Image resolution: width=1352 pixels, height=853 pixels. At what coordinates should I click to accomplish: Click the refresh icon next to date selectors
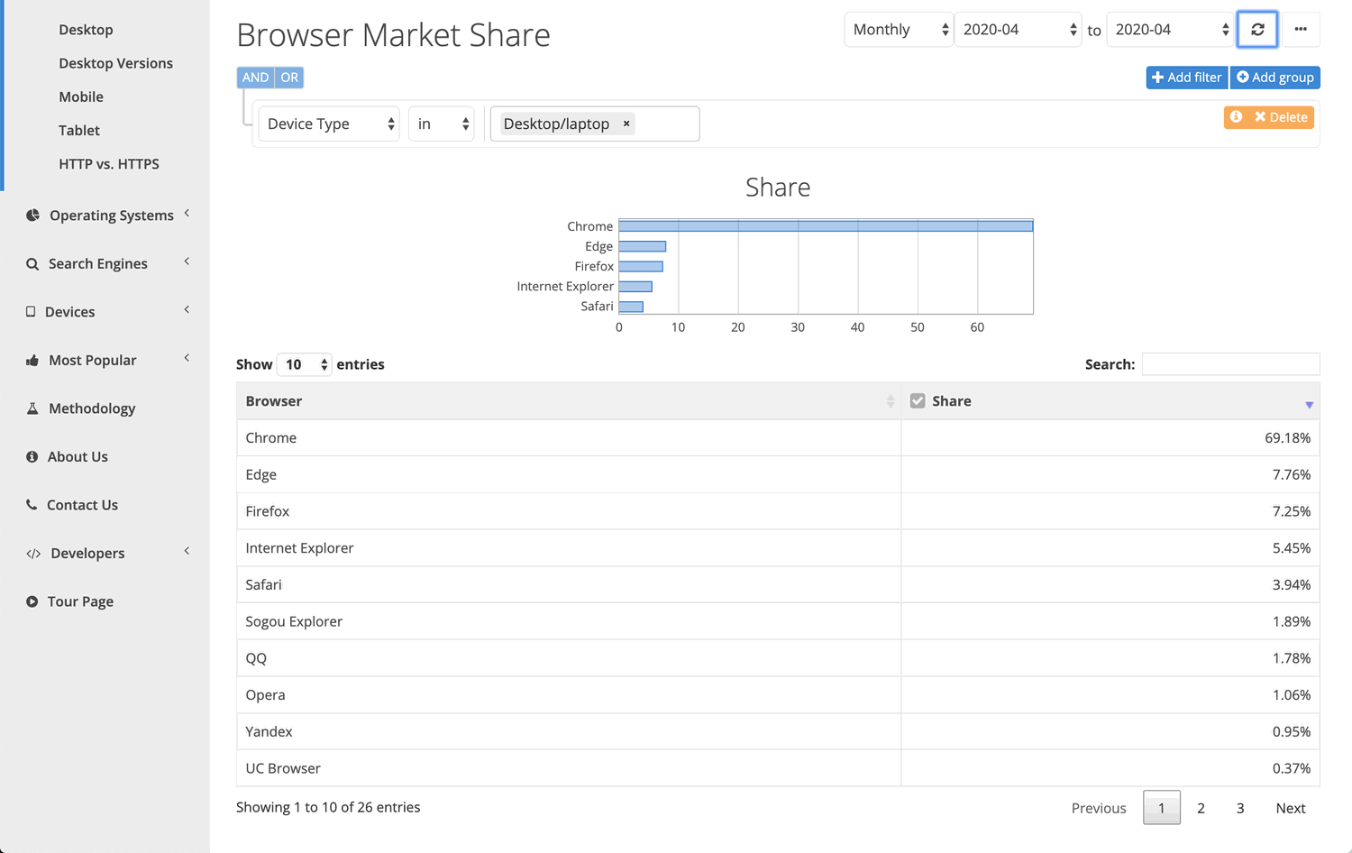tap(1256, 29)
